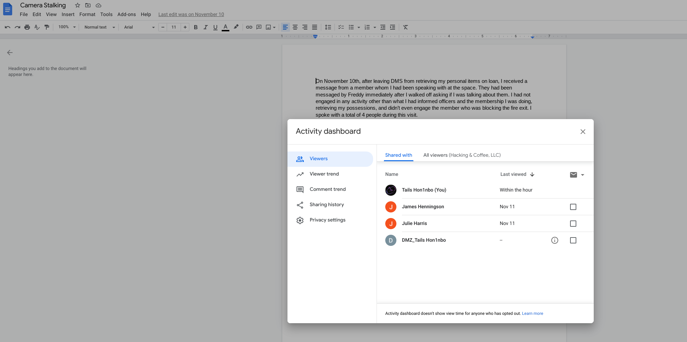Screen dimensions: 687x342
Task: Click the Insert link icon
Action: click(249, 27)
